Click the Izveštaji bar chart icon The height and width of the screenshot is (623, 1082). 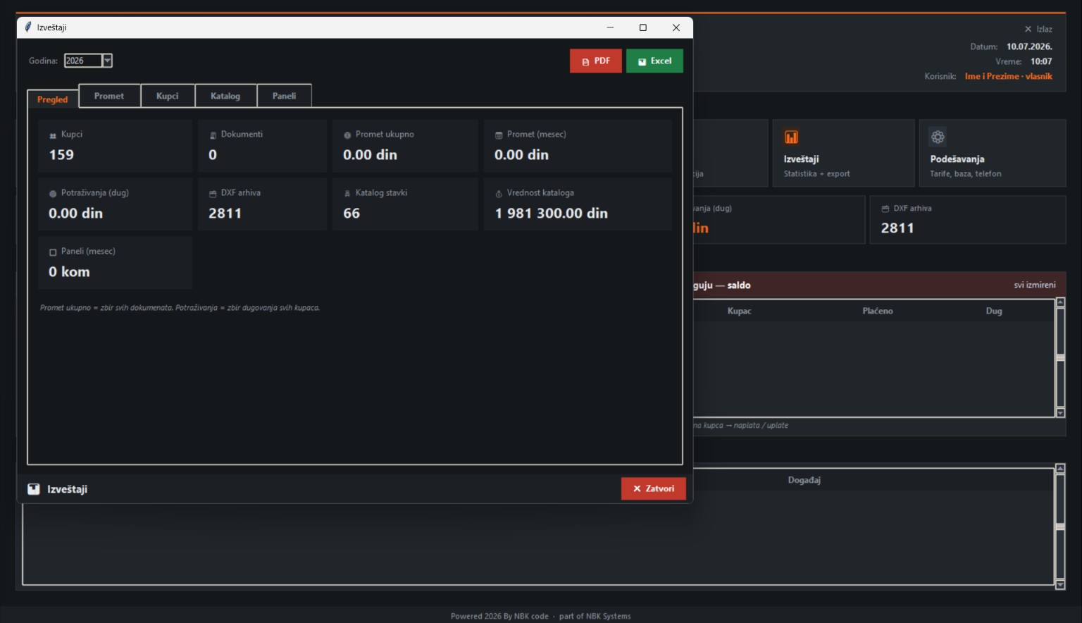[791, 137]
